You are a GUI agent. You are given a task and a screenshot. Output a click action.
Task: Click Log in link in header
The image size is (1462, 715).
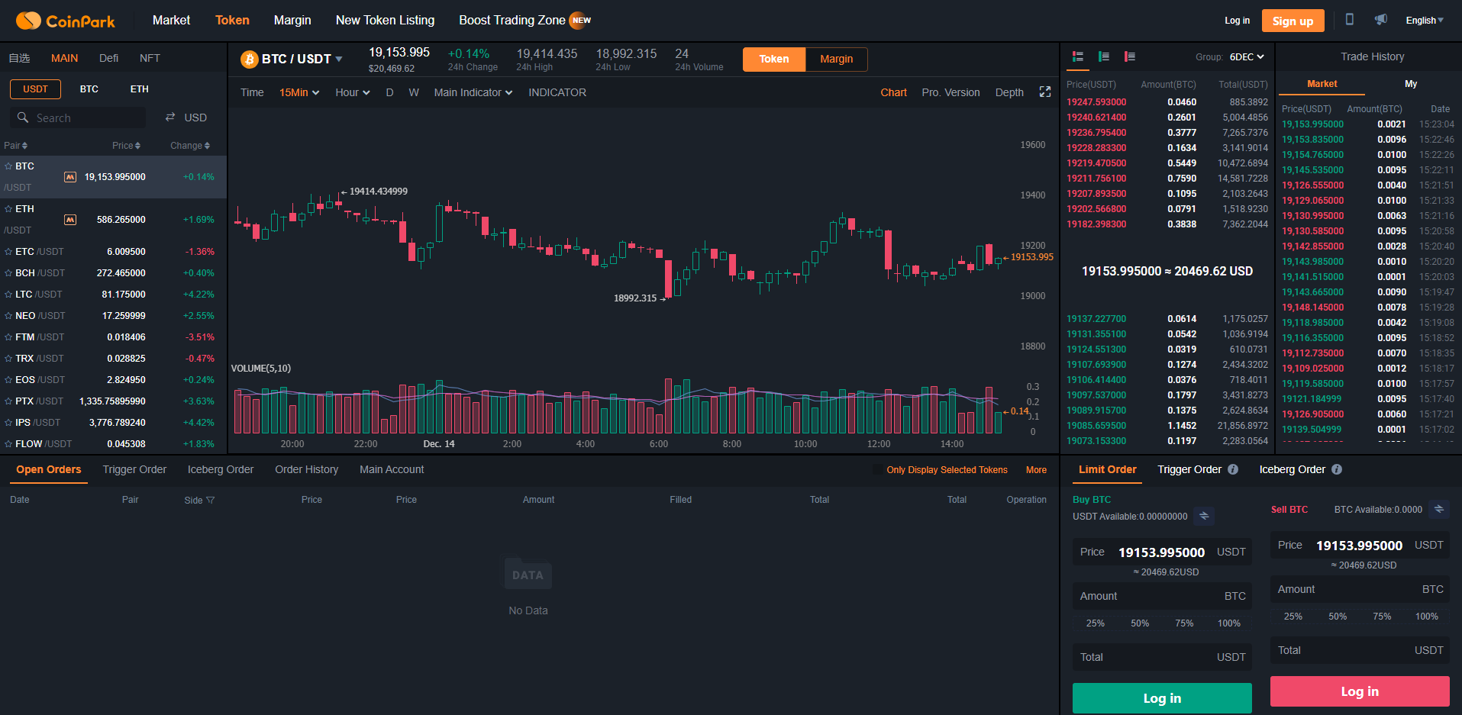pos(1237,21)
